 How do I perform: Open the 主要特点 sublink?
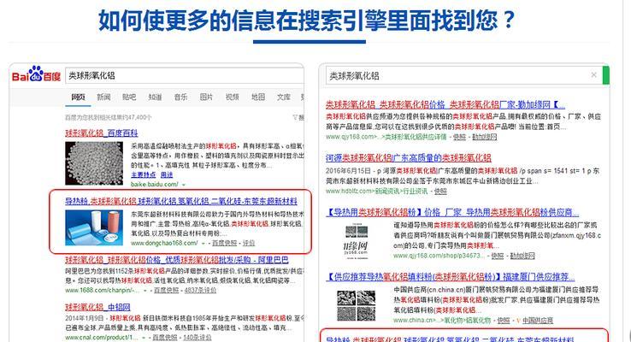144,174
